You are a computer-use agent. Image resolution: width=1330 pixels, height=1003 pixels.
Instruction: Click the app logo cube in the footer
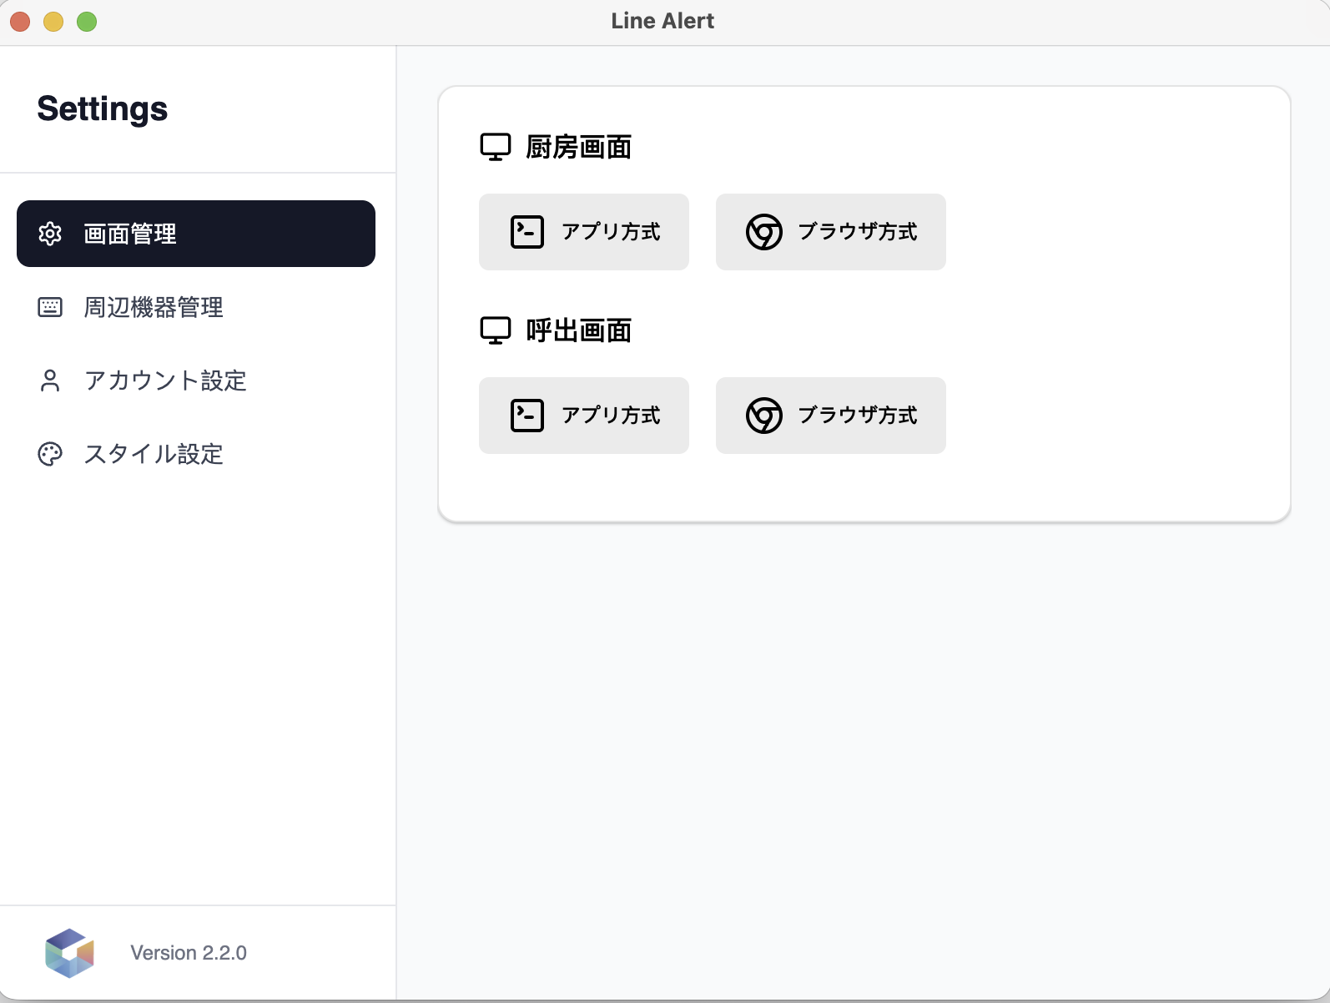[x=69, y=953]
